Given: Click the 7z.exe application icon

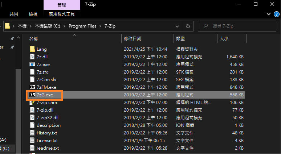Looking at the screenshot, I should tap(32, 64).
